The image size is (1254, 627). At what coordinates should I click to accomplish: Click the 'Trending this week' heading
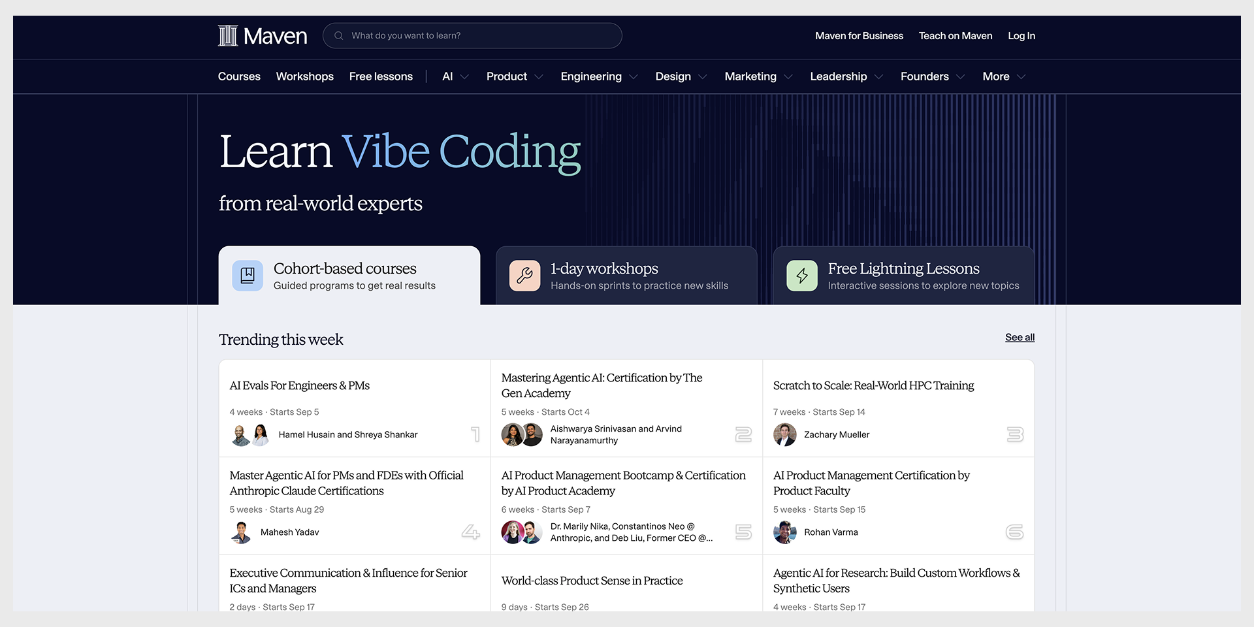(x=281, y=340)
